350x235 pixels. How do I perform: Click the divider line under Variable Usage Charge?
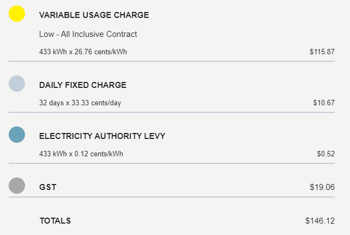pos(172,61)
